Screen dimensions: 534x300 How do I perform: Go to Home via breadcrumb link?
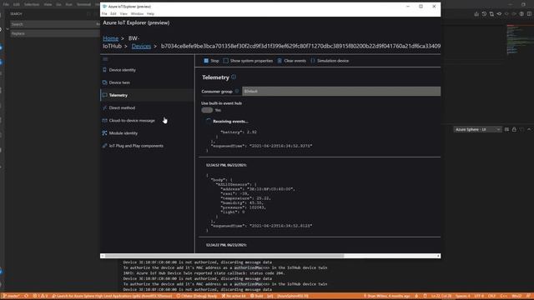pyautogui.click(x=111, y=38)
